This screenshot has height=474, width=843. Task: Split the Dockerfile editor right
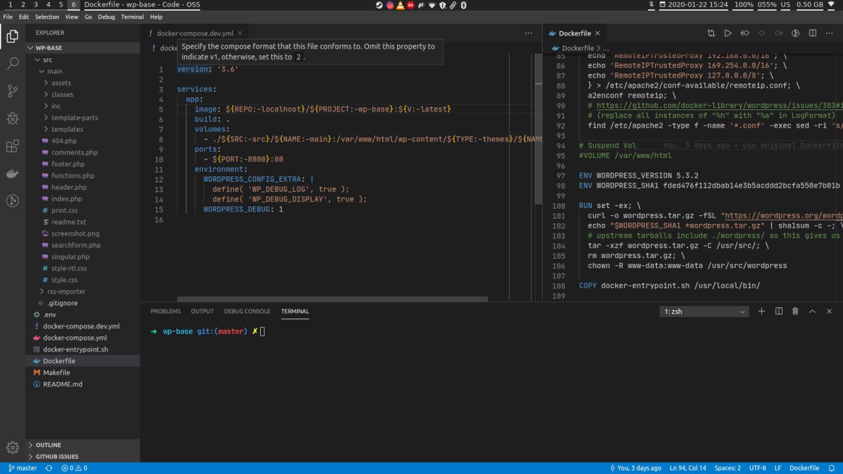812,33
